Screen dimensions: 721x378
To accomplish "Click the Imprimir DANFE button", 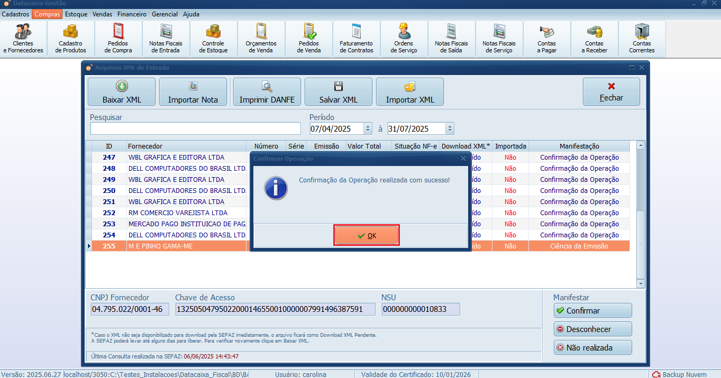I will 267,92.
